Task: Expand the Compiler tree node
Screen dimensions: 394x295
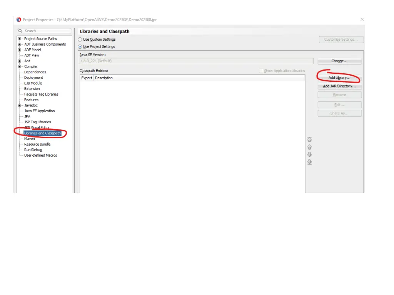Action: pyautogui.click(x=20, y=67)
